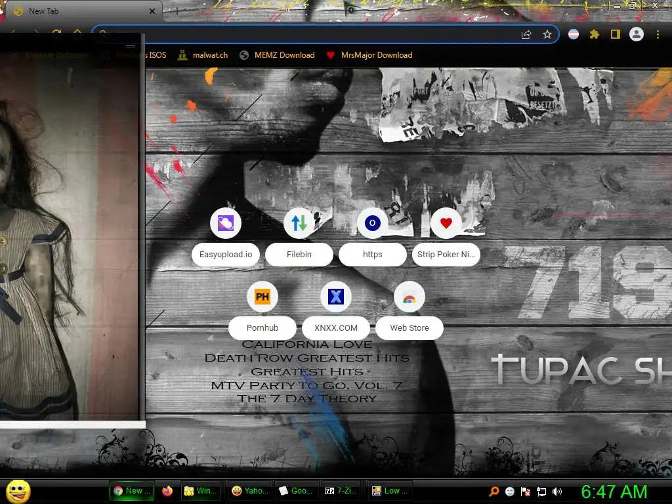Toggle the Chrome side panel
The width and height of the screenshot is (672, 504).
tap(616, 34)
